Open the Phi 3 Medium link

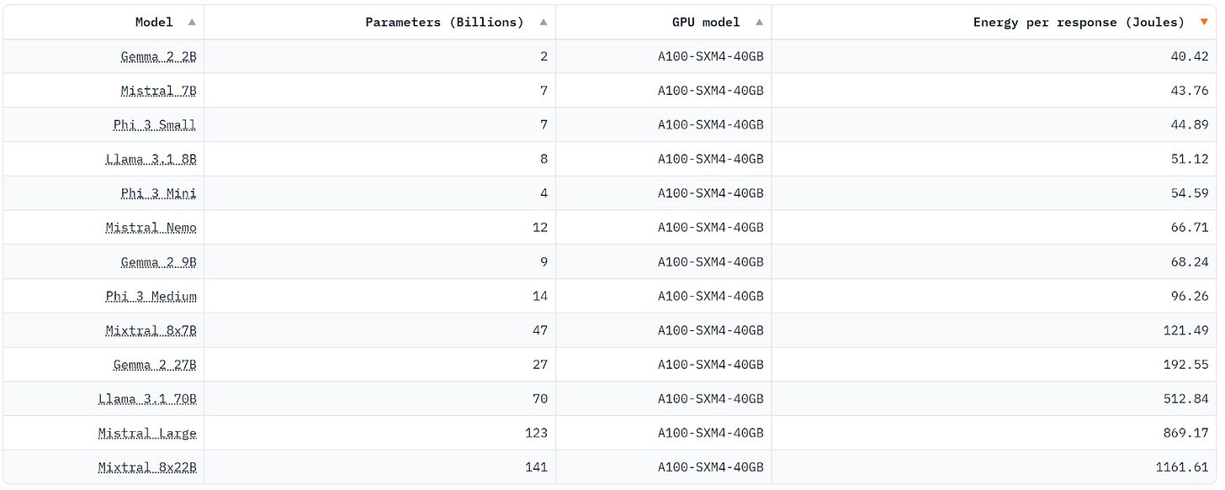(x=151, y=297)
